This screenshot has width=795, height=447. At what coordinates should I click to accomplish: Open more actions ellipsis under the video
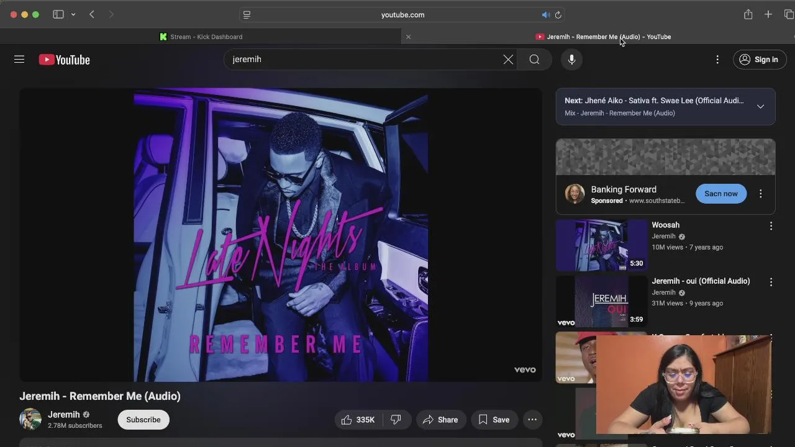tap(532, 420)
